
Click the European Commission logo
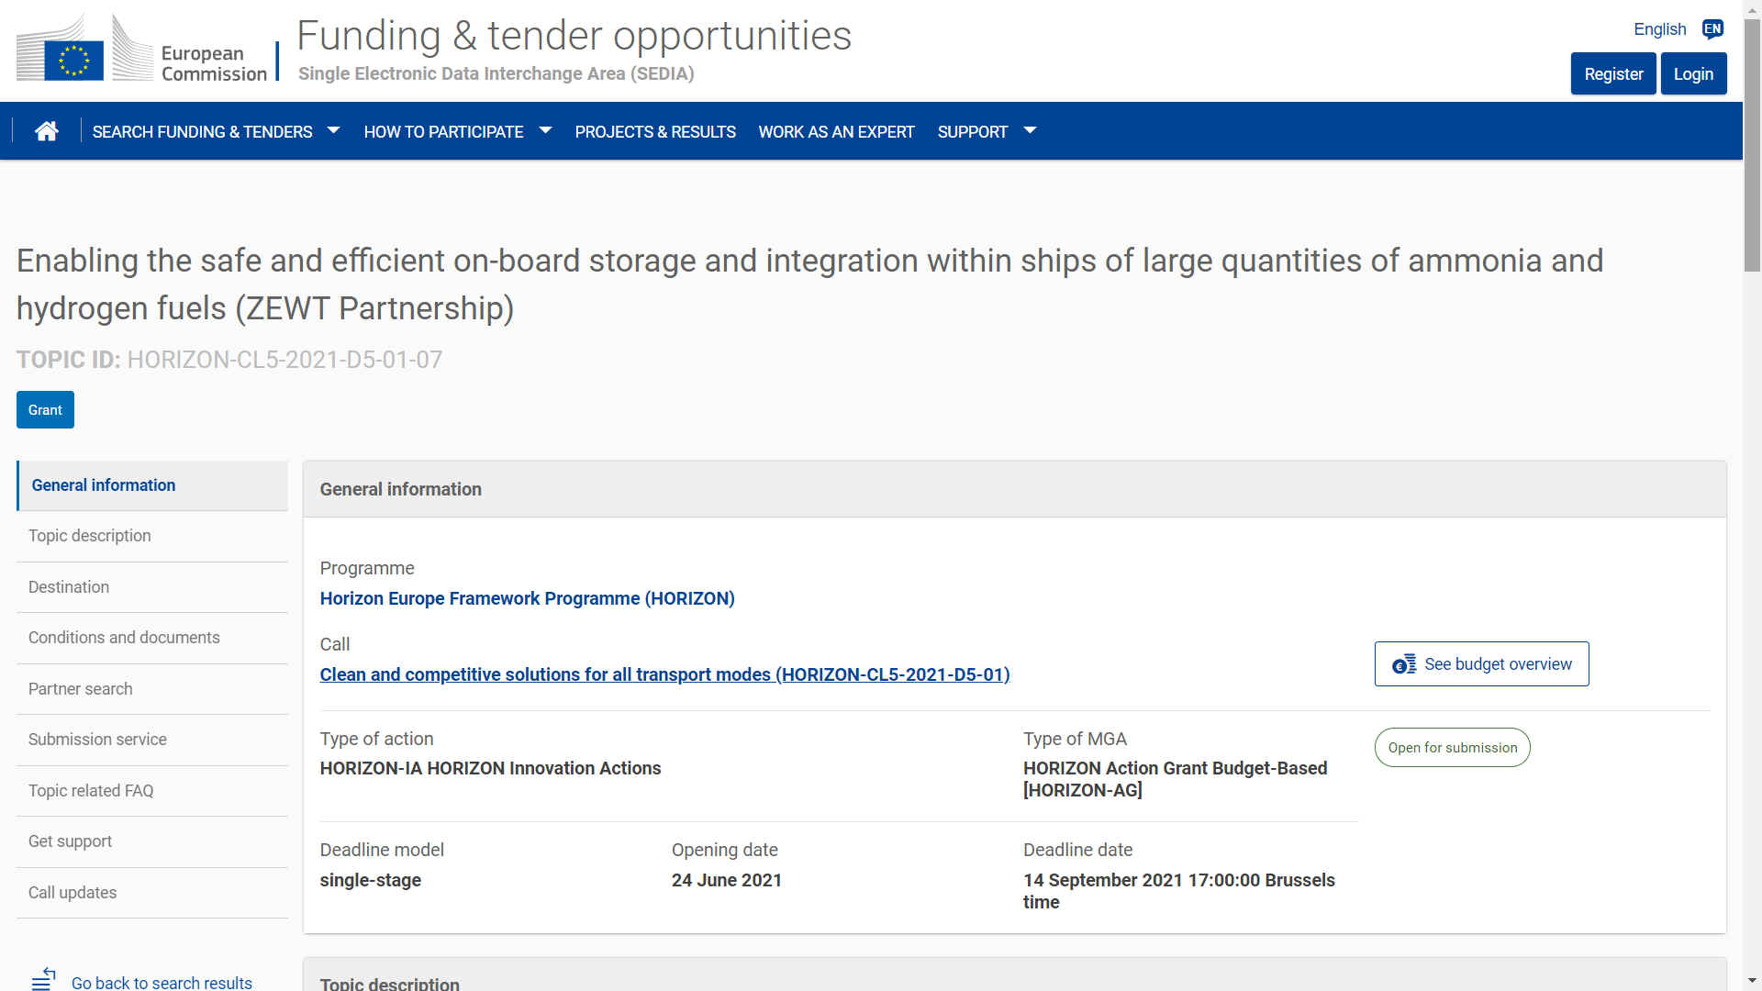[x=142, y=50]
